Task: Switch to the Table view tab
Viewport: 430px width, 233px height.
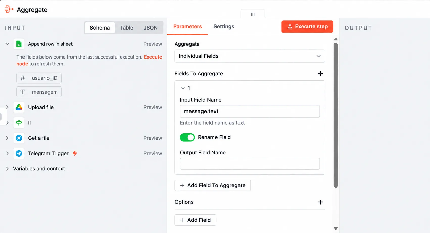Action: tap(127, 28)
